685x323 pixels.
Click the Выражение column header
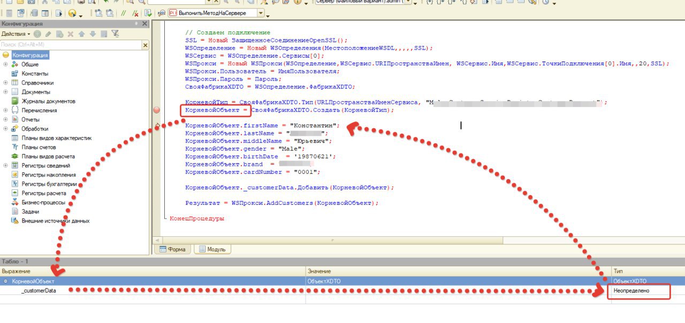[x=153, y=272]
